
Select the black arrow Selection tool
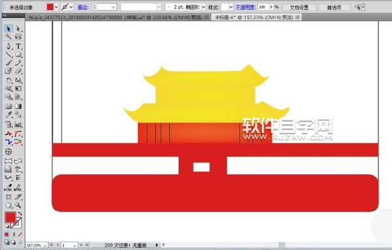point(8,29)
